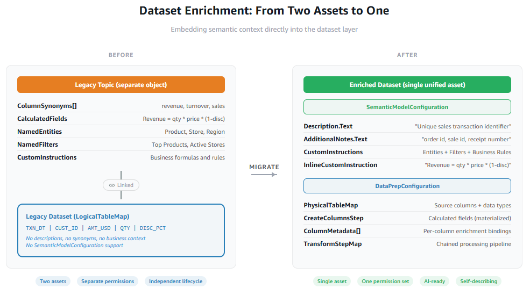Click CustomInstructions in Legacy Topic panel
This screenshot has width=530, height=296.
click(47, 157)
